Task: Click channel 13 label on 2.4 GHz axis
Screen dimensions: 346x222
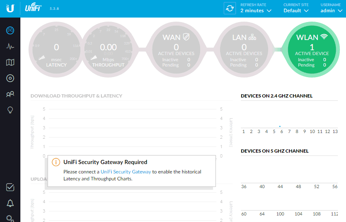Action: coord(335,131)
